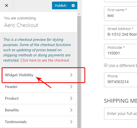The width and height of the screenshot is (137, 128).
Task: Open the Widget Visibility menu item
Action: click(38, 75)
